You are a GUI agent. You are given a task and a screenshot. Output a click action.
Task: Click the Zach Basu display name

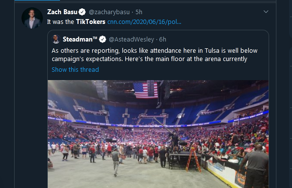(62, 12)
